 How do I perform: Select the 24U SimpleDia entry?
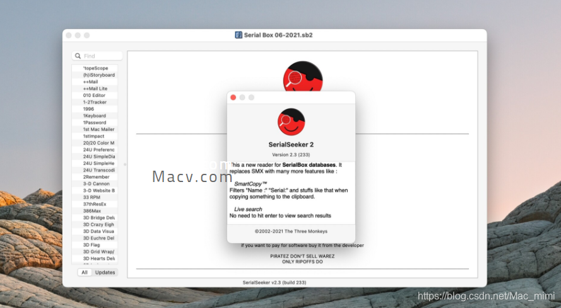[x=95, y=156]
